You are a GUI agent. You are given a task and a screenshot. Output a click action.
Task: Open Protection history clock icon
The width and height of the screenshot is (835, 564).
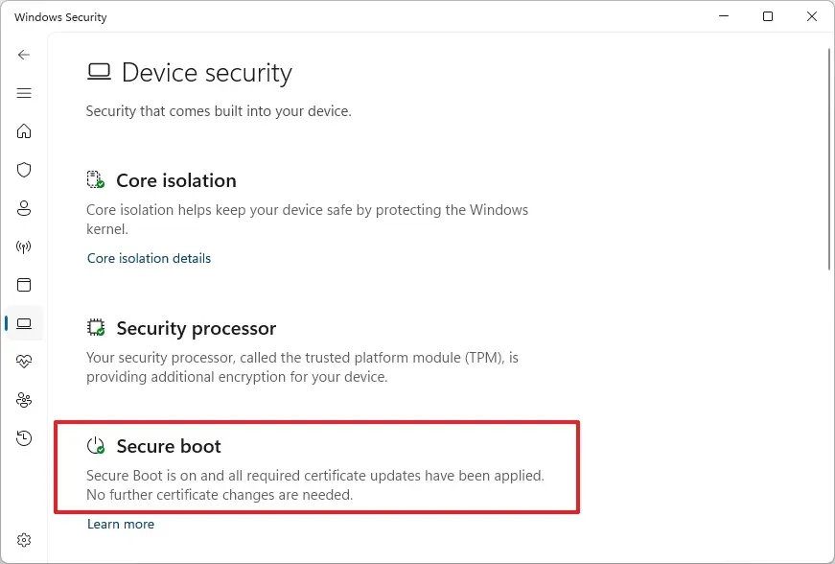pyautogui.click(x=23, y=438)
